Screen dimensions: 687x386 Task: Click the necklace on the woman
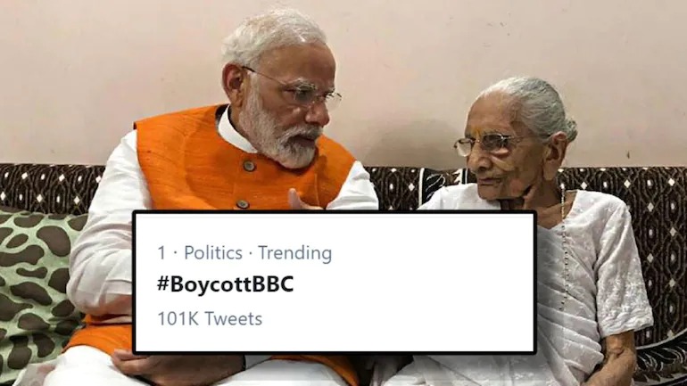click(x=563, y=250)
